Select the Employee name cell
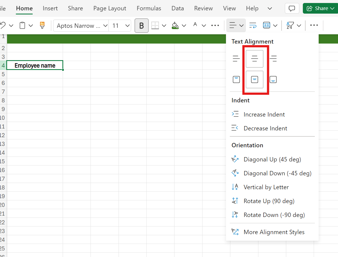The image size is (338, 257). coord(35,65)
